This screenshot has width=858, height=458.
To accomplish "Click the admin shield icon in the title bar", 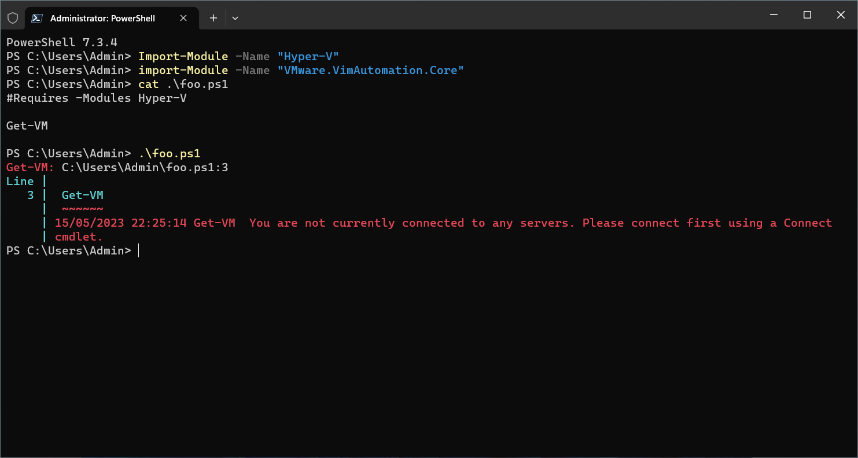I will 13,17.
